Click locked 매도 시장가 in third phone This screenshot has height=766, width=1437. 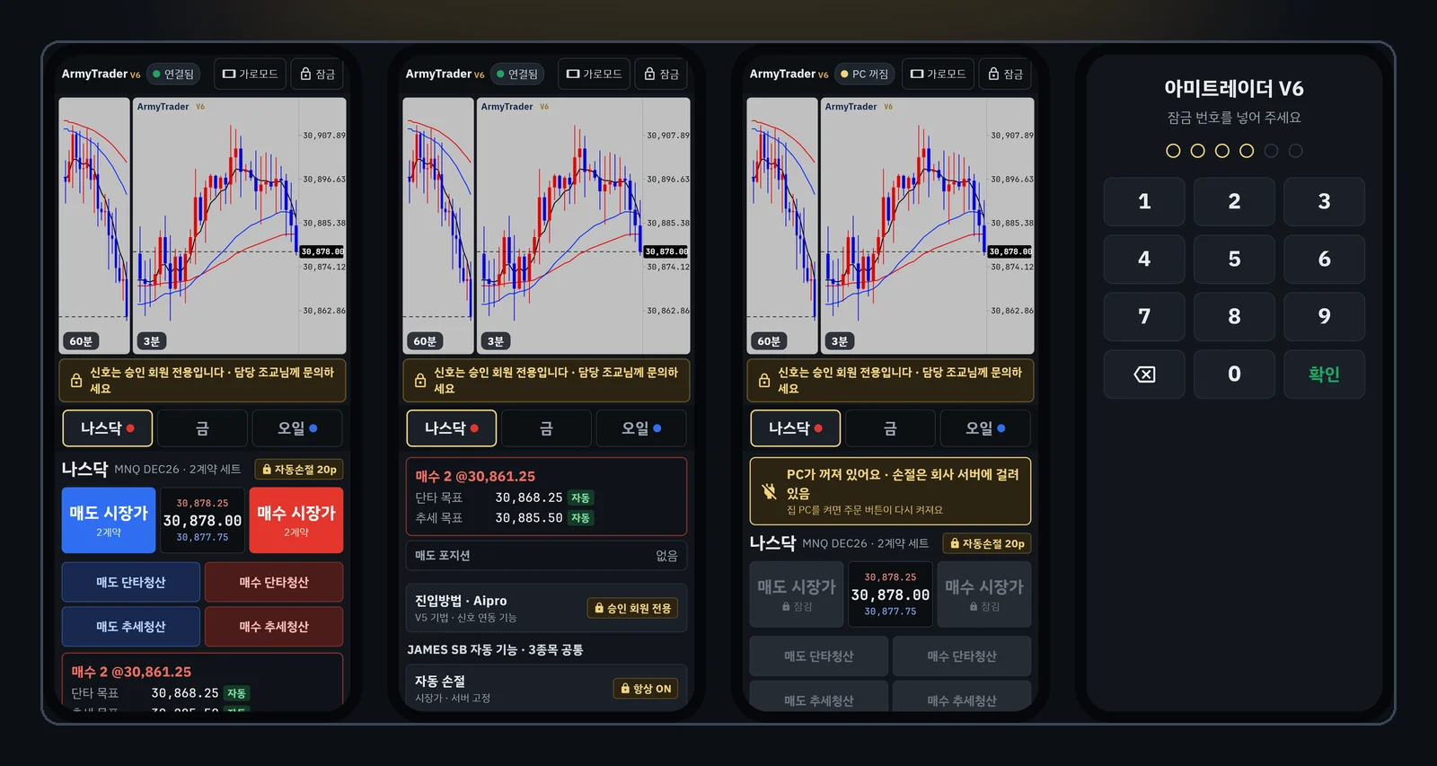click(x=797, y=594)
